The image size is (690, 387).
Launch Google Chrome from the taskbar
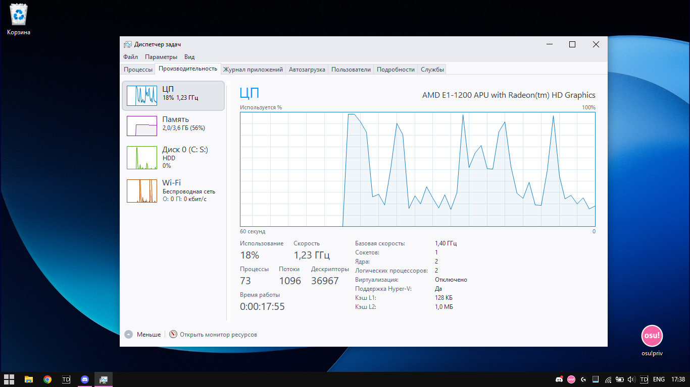point(47,379)
